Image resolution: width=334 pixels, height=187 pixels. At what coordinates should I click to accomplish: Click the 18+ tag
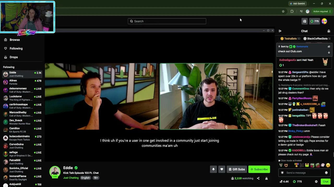click(96, 178)
